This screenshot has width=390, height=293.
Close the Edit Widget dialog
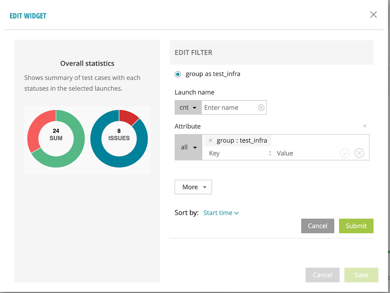click(x=373, y=15)
